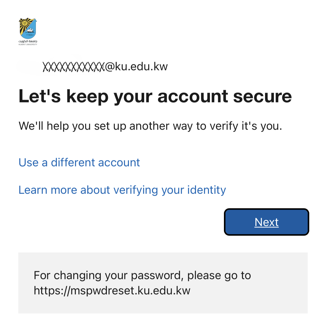Image resolution: width=326 pixels, height=325 pixels.
Task: Open the "Use a different account" link
Action: (x=79, y=163)
